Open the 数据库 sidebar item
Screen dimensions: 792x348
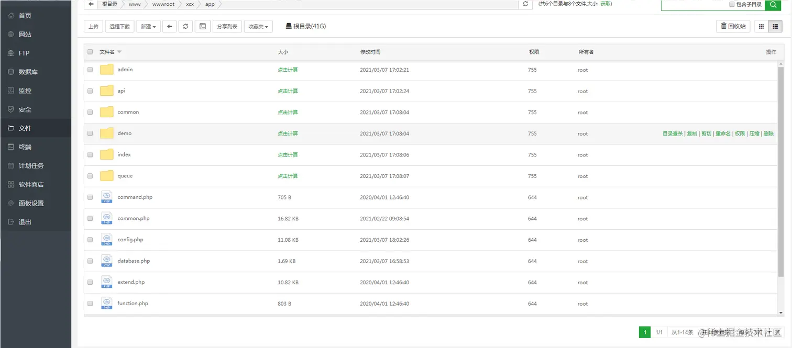click(x=36, y=72)
